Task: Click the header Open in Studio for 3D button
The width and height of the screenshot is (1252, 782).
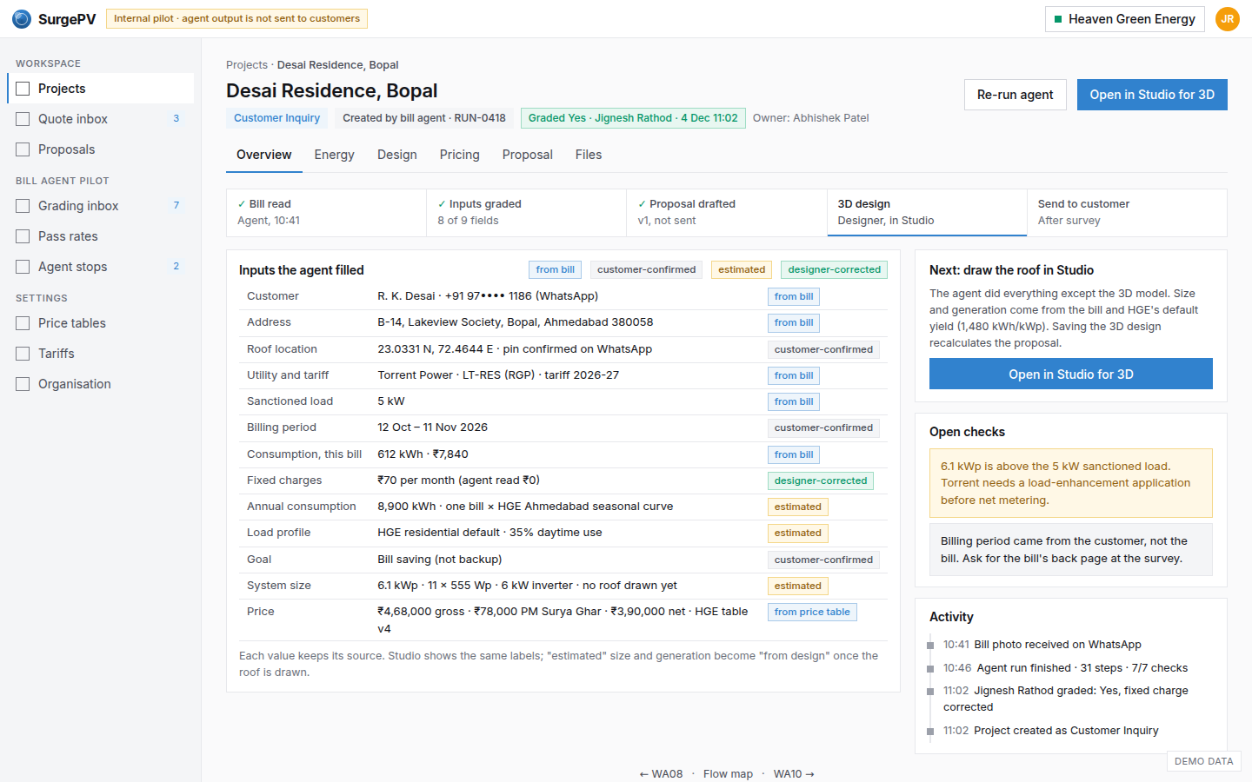Action: pyautogui.click(x=1152, y=95)
